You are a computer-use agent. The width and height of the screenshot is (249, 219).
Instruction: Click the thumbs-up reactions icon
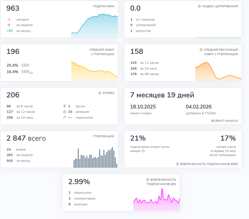65,112
